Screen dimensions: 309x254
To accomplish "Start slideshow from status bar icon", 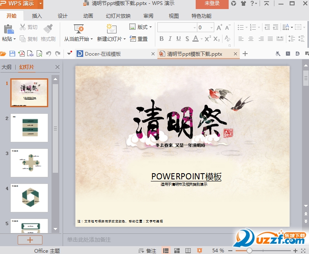I will pos(200,251).
